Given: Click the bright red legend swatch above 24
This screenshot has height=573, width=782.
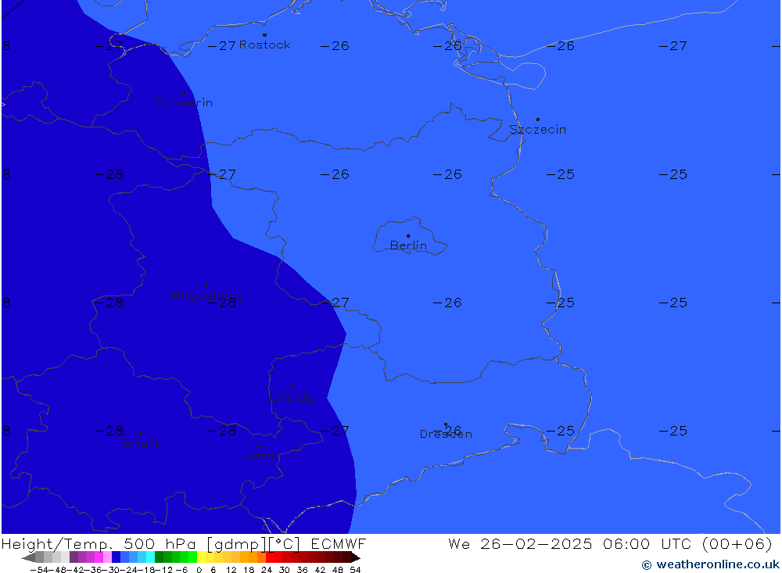Looking at the screenshot, I should point(270,557).
